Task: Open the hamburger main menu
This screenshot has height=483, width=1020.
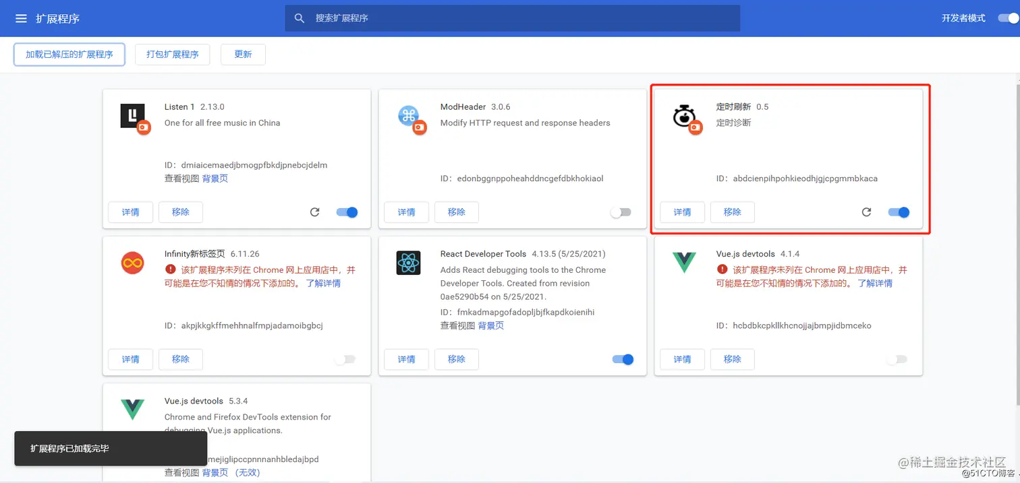Action: click(x=21, y=18)
